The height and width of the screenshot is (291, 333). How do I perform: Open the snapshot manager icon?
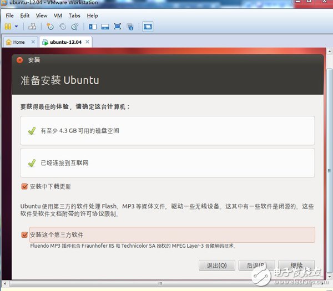tap(75, 27)
